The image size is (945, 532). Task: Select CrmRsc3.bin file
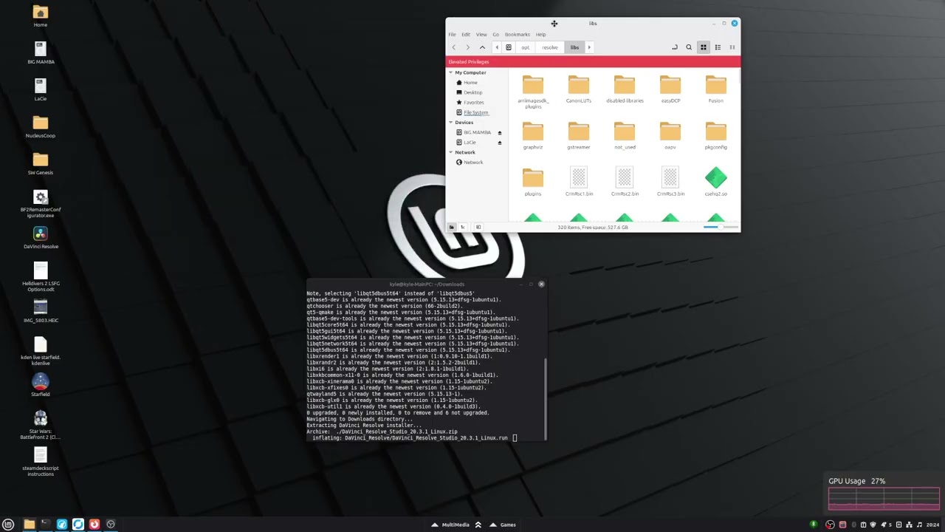(x=670, y=183)
